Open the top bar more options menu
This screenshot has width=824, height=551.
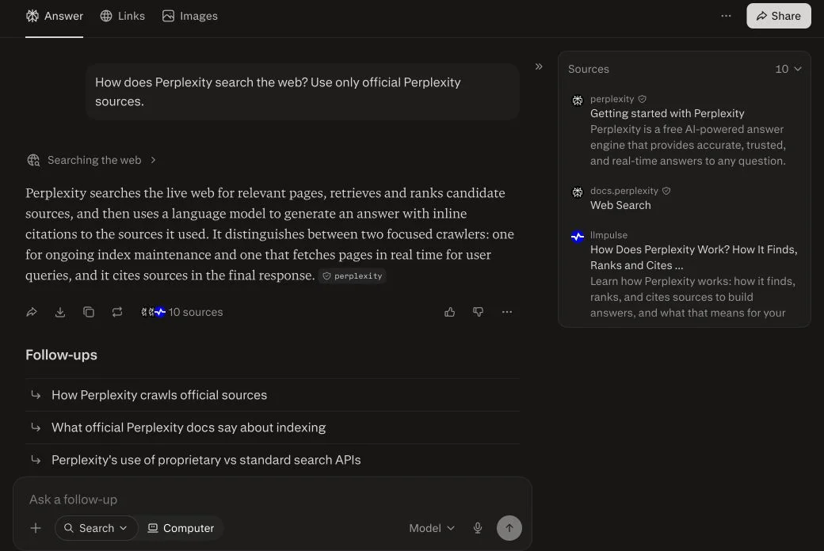726,16
